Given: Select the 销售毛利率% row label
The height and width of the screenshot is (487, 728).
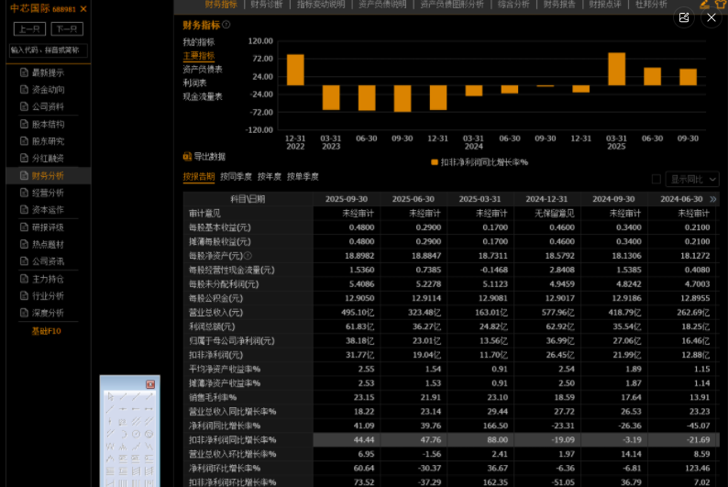Looking at the screenshot, I should click(213, 397).
